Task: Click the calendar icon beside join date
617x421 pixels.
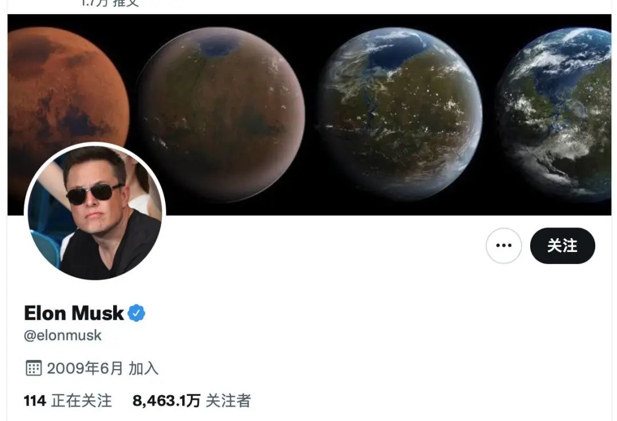Action: tap(34, 368)
